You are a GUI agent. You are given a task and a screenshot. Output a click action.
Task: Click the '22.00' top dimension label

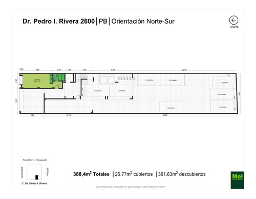184,70
